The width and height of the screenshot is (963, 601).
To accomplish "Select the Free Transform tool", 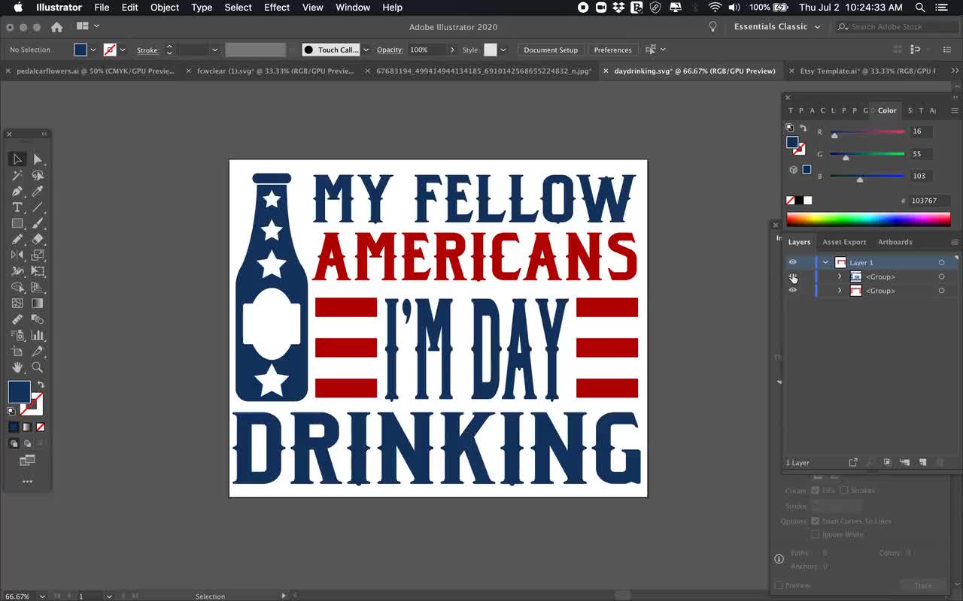I will coord(38,271).
